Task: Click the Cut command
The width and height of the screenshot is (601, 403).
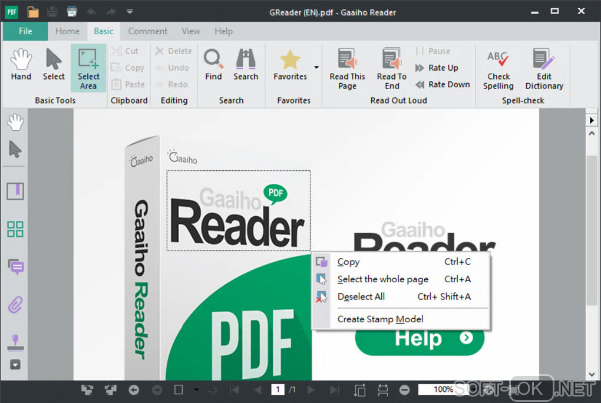Action: (x=125, y=51)
